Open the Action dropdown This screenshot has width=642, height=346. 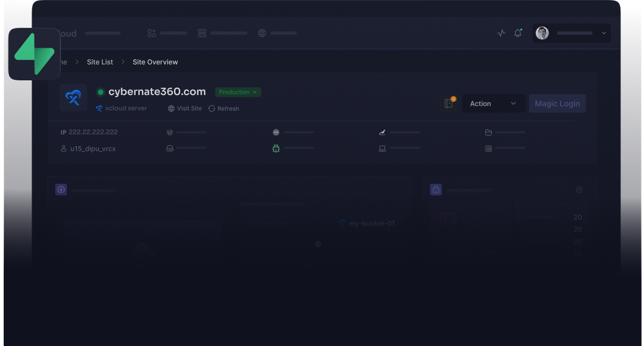pyautogui.click(x=493, y=103)
